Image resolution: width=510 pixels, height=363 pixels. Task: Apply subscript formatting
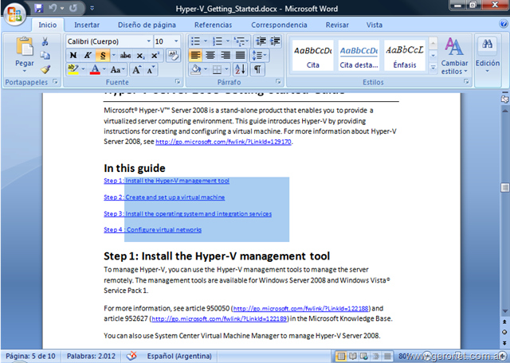(140, 56)
